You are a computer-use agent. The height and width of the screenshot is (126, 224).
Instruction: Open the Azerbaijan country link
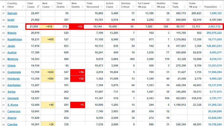click(x=14, y=85)
